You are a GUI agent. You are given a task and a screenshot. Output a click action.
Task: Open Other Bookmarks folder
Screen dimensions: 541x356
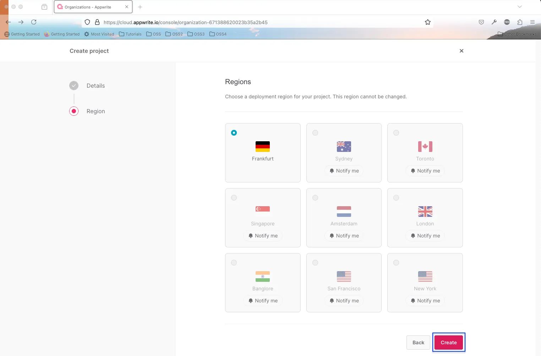517,34
